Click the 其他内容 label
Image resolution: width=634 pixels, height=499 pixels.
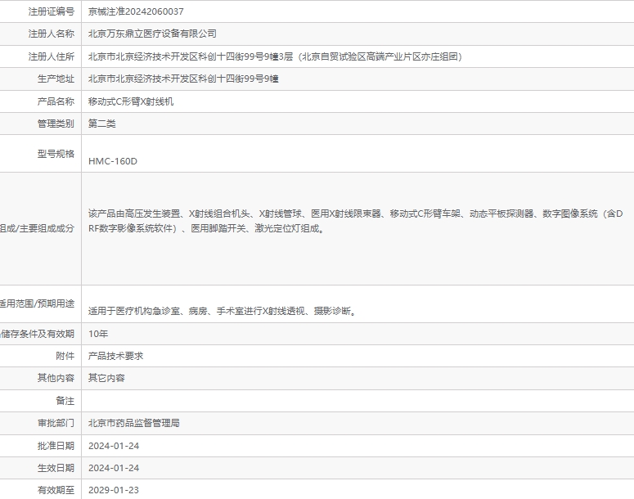pos(56,378)
